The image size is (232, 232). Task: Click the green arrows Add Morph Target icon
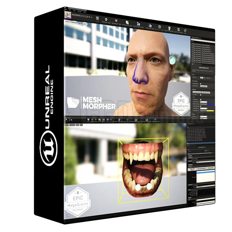click(x=106, y=20)
